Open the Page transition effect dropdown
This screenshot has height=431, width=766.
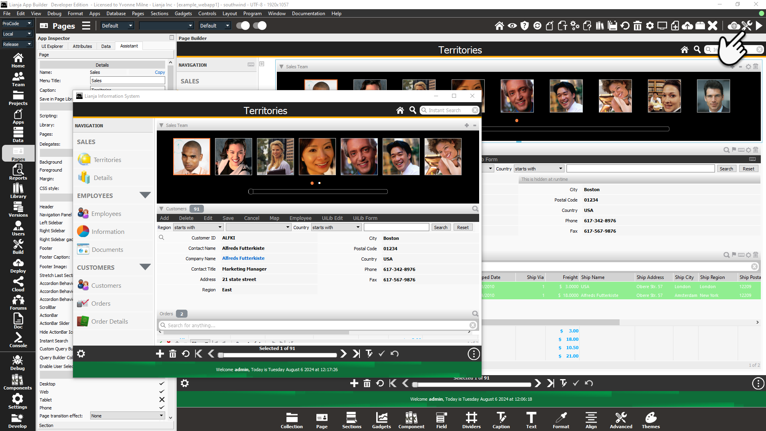click(127, 416)
